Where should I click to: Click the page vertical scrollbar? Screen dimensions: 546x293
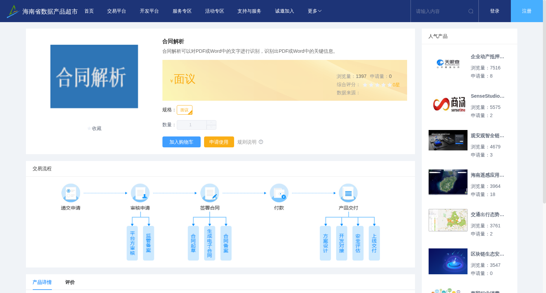(x=544, y=102)
